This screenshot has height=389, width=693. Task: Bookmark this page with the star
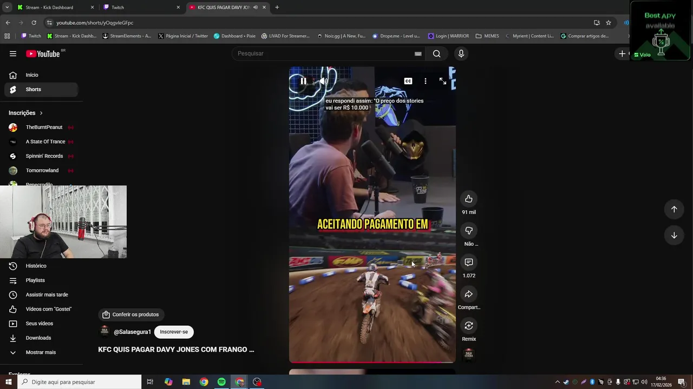pyautogui.click(x=609, y=23)
